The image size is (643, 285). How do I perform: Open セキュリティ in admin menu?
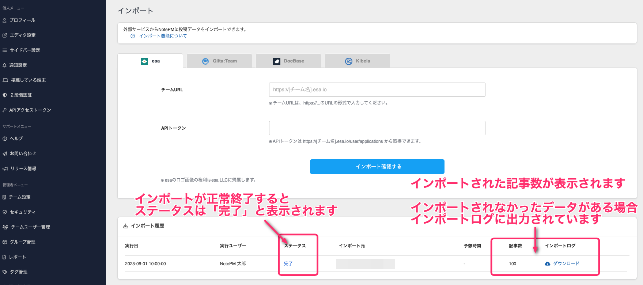click(x=23, y=212)
